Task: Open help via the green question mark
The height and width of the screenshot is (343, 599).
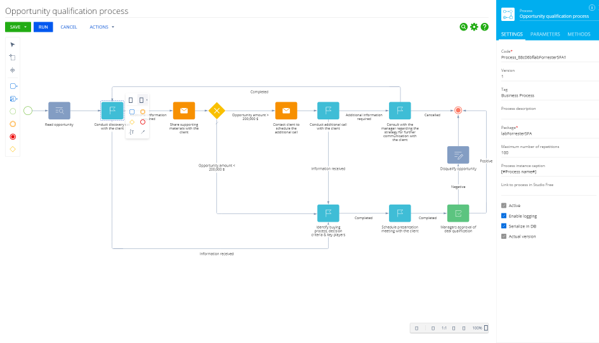Action: tap(485, 27)
